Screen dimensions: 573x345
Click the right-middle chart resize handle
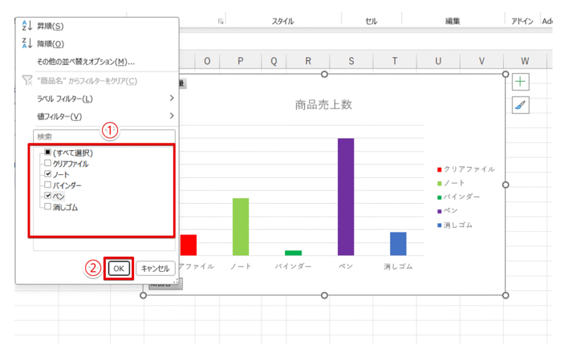coord(505,185)
